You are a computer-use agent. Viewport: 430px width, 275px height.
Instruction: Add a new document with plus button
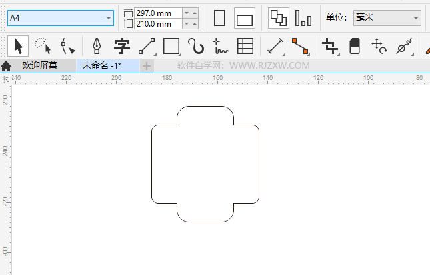(147, 66)
